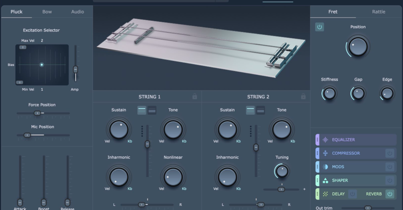Screen dimensions: 403x210
Task: Open the Equalizer effect icon
Action: (x=325, y=140)
